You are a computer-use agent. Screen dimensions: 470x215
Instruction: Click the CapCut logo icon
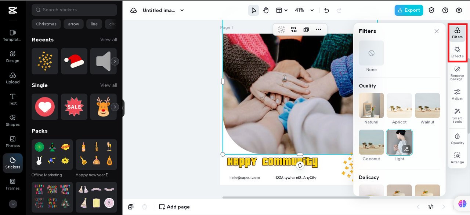pos(13,10)
